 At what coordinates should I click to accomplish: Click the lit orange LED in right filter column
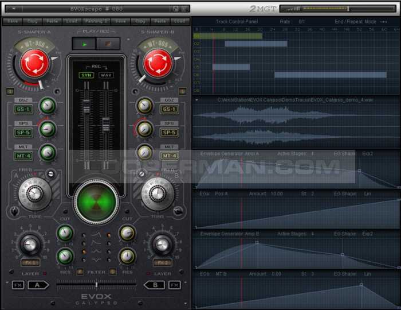tap(109, 235)
